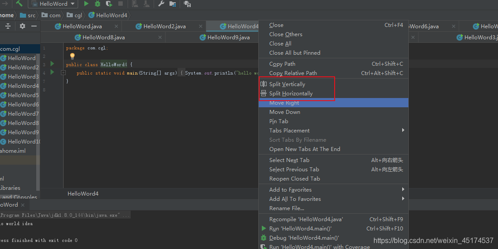Select HelloWord class in project tree
Viewport: 498px width, 249px height.
[18, 58]
